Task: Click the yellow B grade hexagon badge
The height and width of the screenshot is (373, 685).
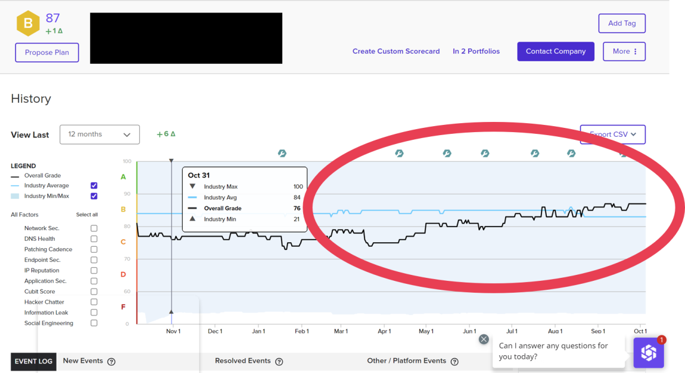Action: click(28, 23)
